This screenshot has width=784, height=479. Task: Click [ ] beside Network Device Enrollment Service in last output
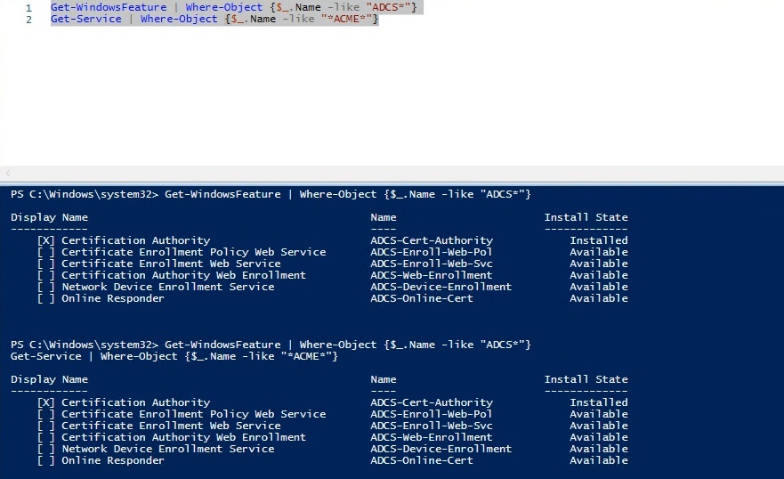[x=46, y=449]
